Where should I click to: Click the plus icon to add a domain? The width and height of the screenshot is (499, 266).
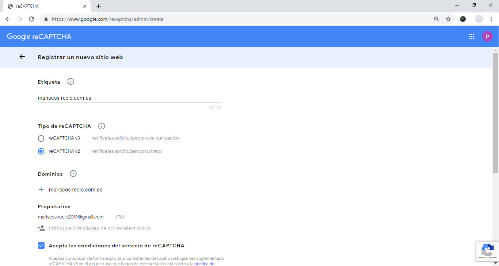tap(41, 189)
